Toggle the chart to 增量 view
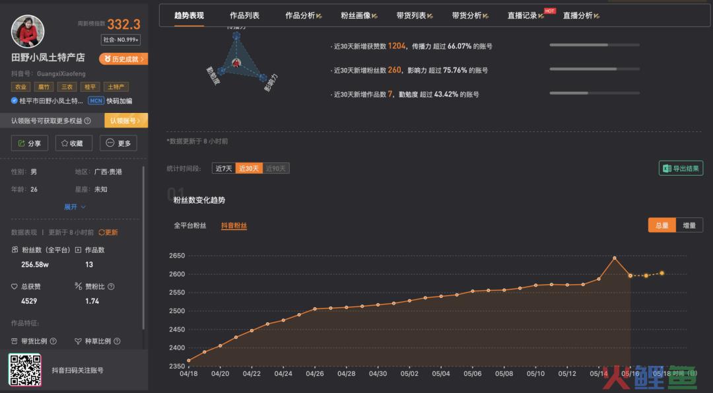This screenshot has width=713, height=393. (689, 225)
